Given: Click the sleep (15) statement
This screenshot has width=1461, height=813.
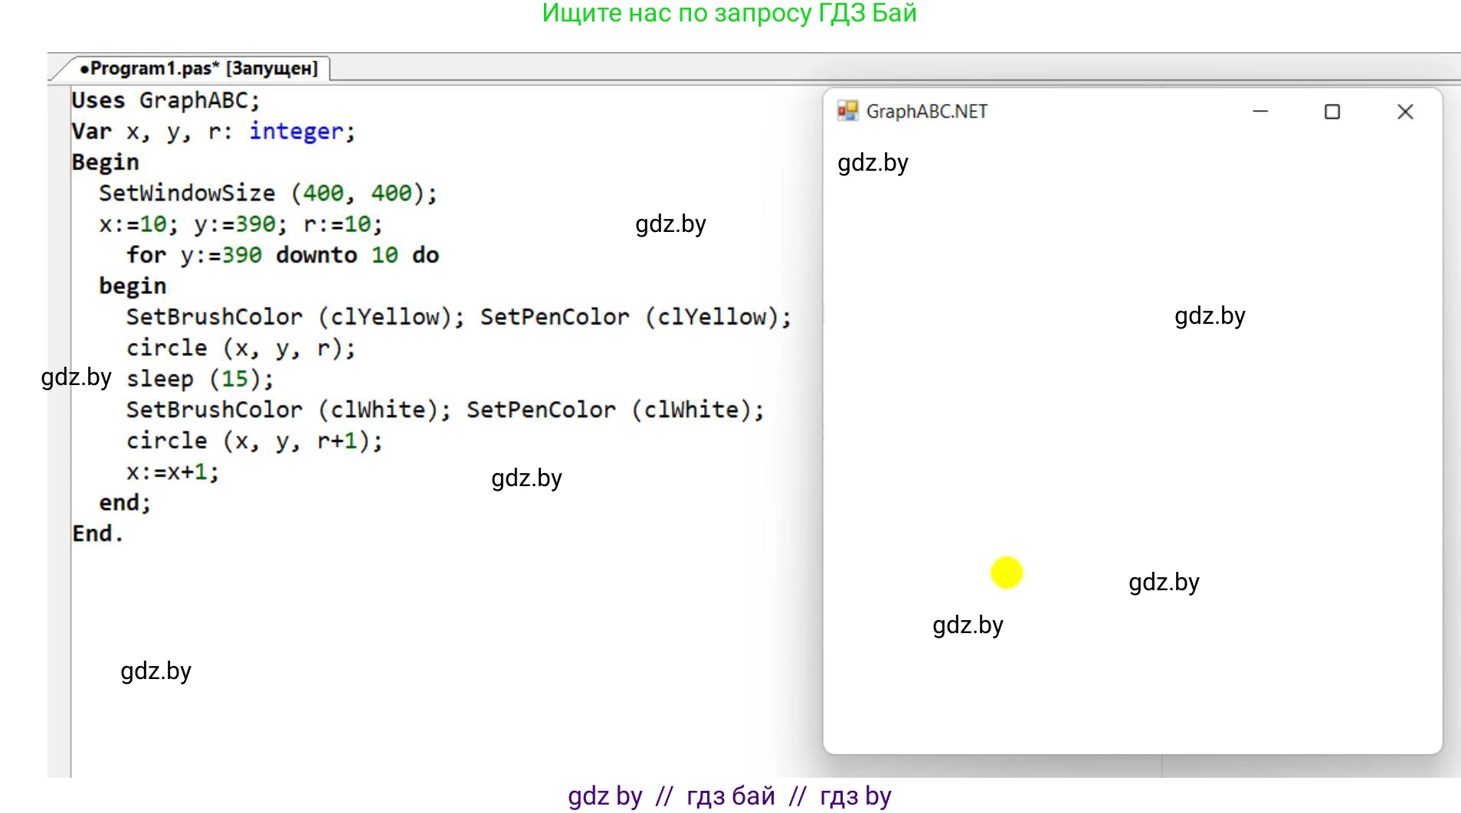Looking at the screenshot, I should [199, 379].
